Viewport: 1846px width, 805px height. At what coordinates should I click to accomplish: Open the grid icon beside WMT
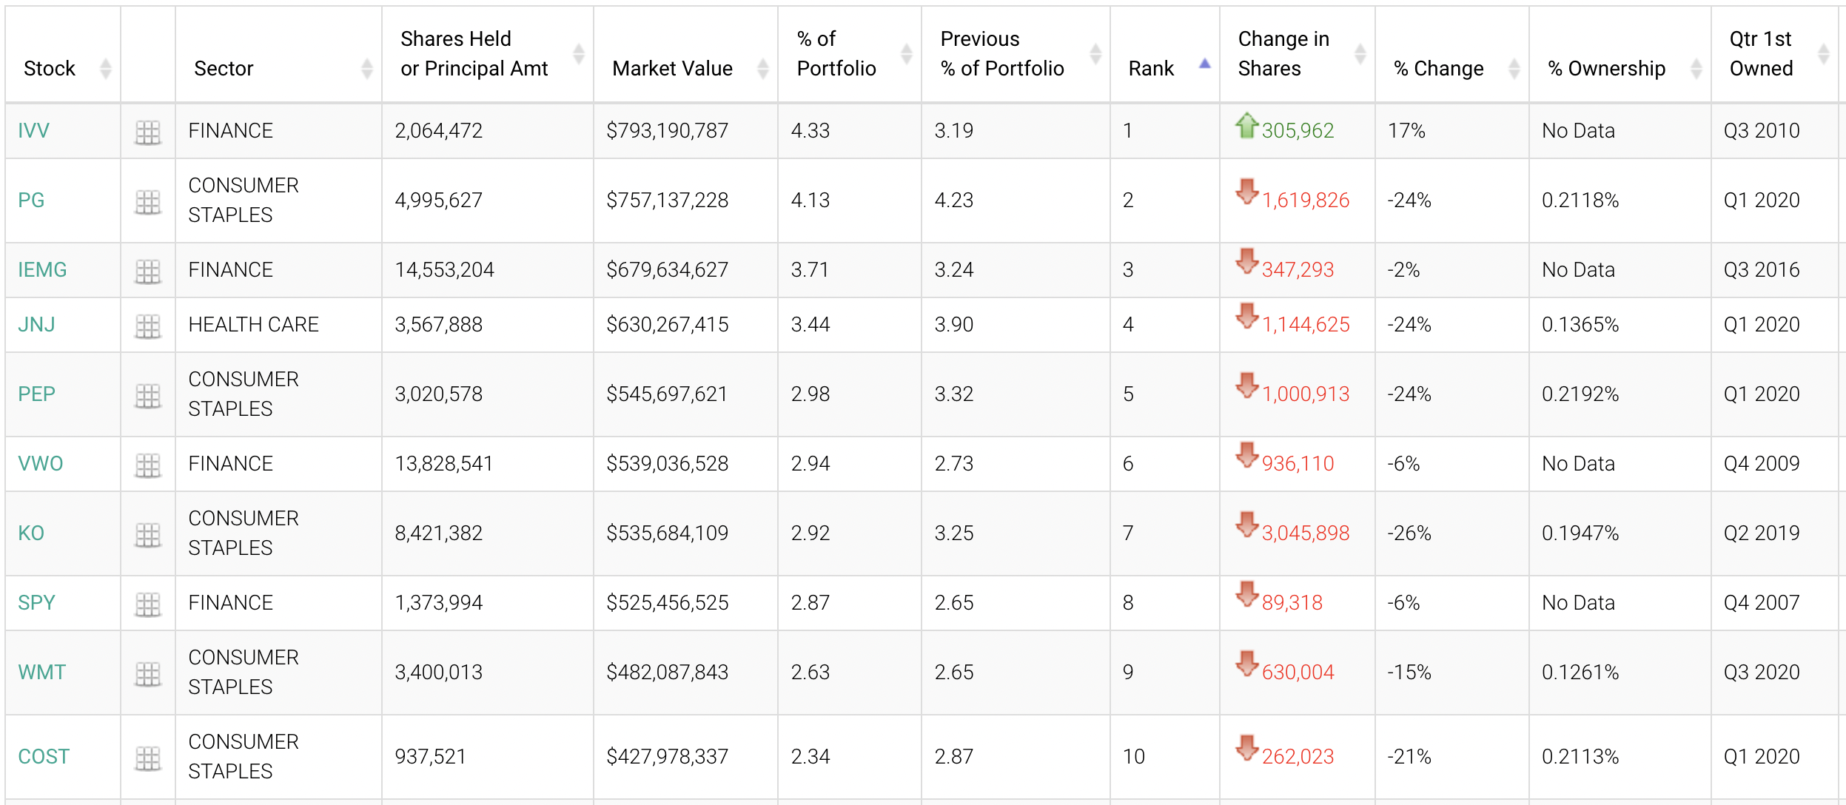(x=148, y=673)
